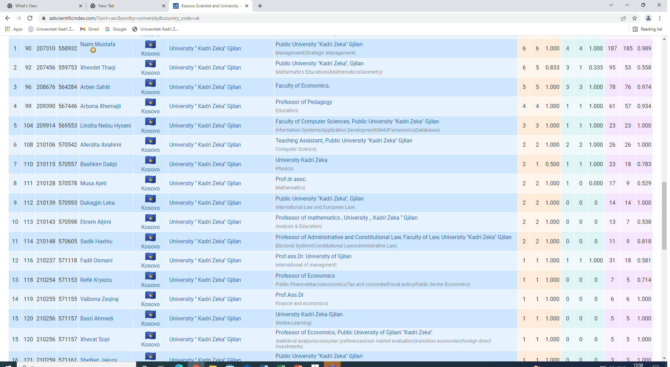Click Kosovo flag in Arbona Xhemajli row

150,102
